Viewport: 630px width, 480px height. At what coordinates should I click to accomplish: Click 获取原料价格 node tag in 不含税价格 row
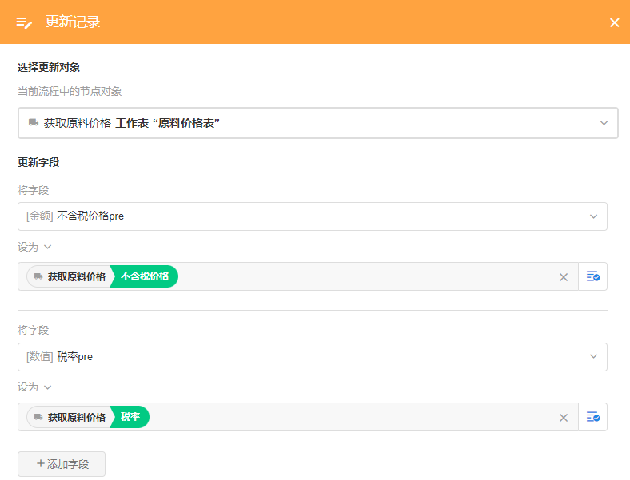(70, 276)
